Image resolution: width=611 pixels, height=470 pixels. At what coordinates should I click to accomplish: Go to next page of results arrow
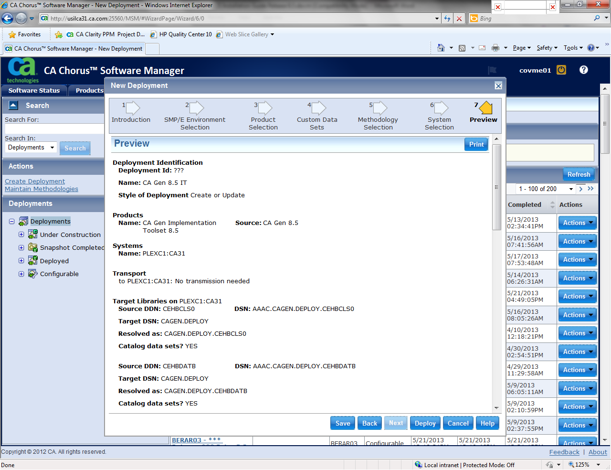click(580, 189)
